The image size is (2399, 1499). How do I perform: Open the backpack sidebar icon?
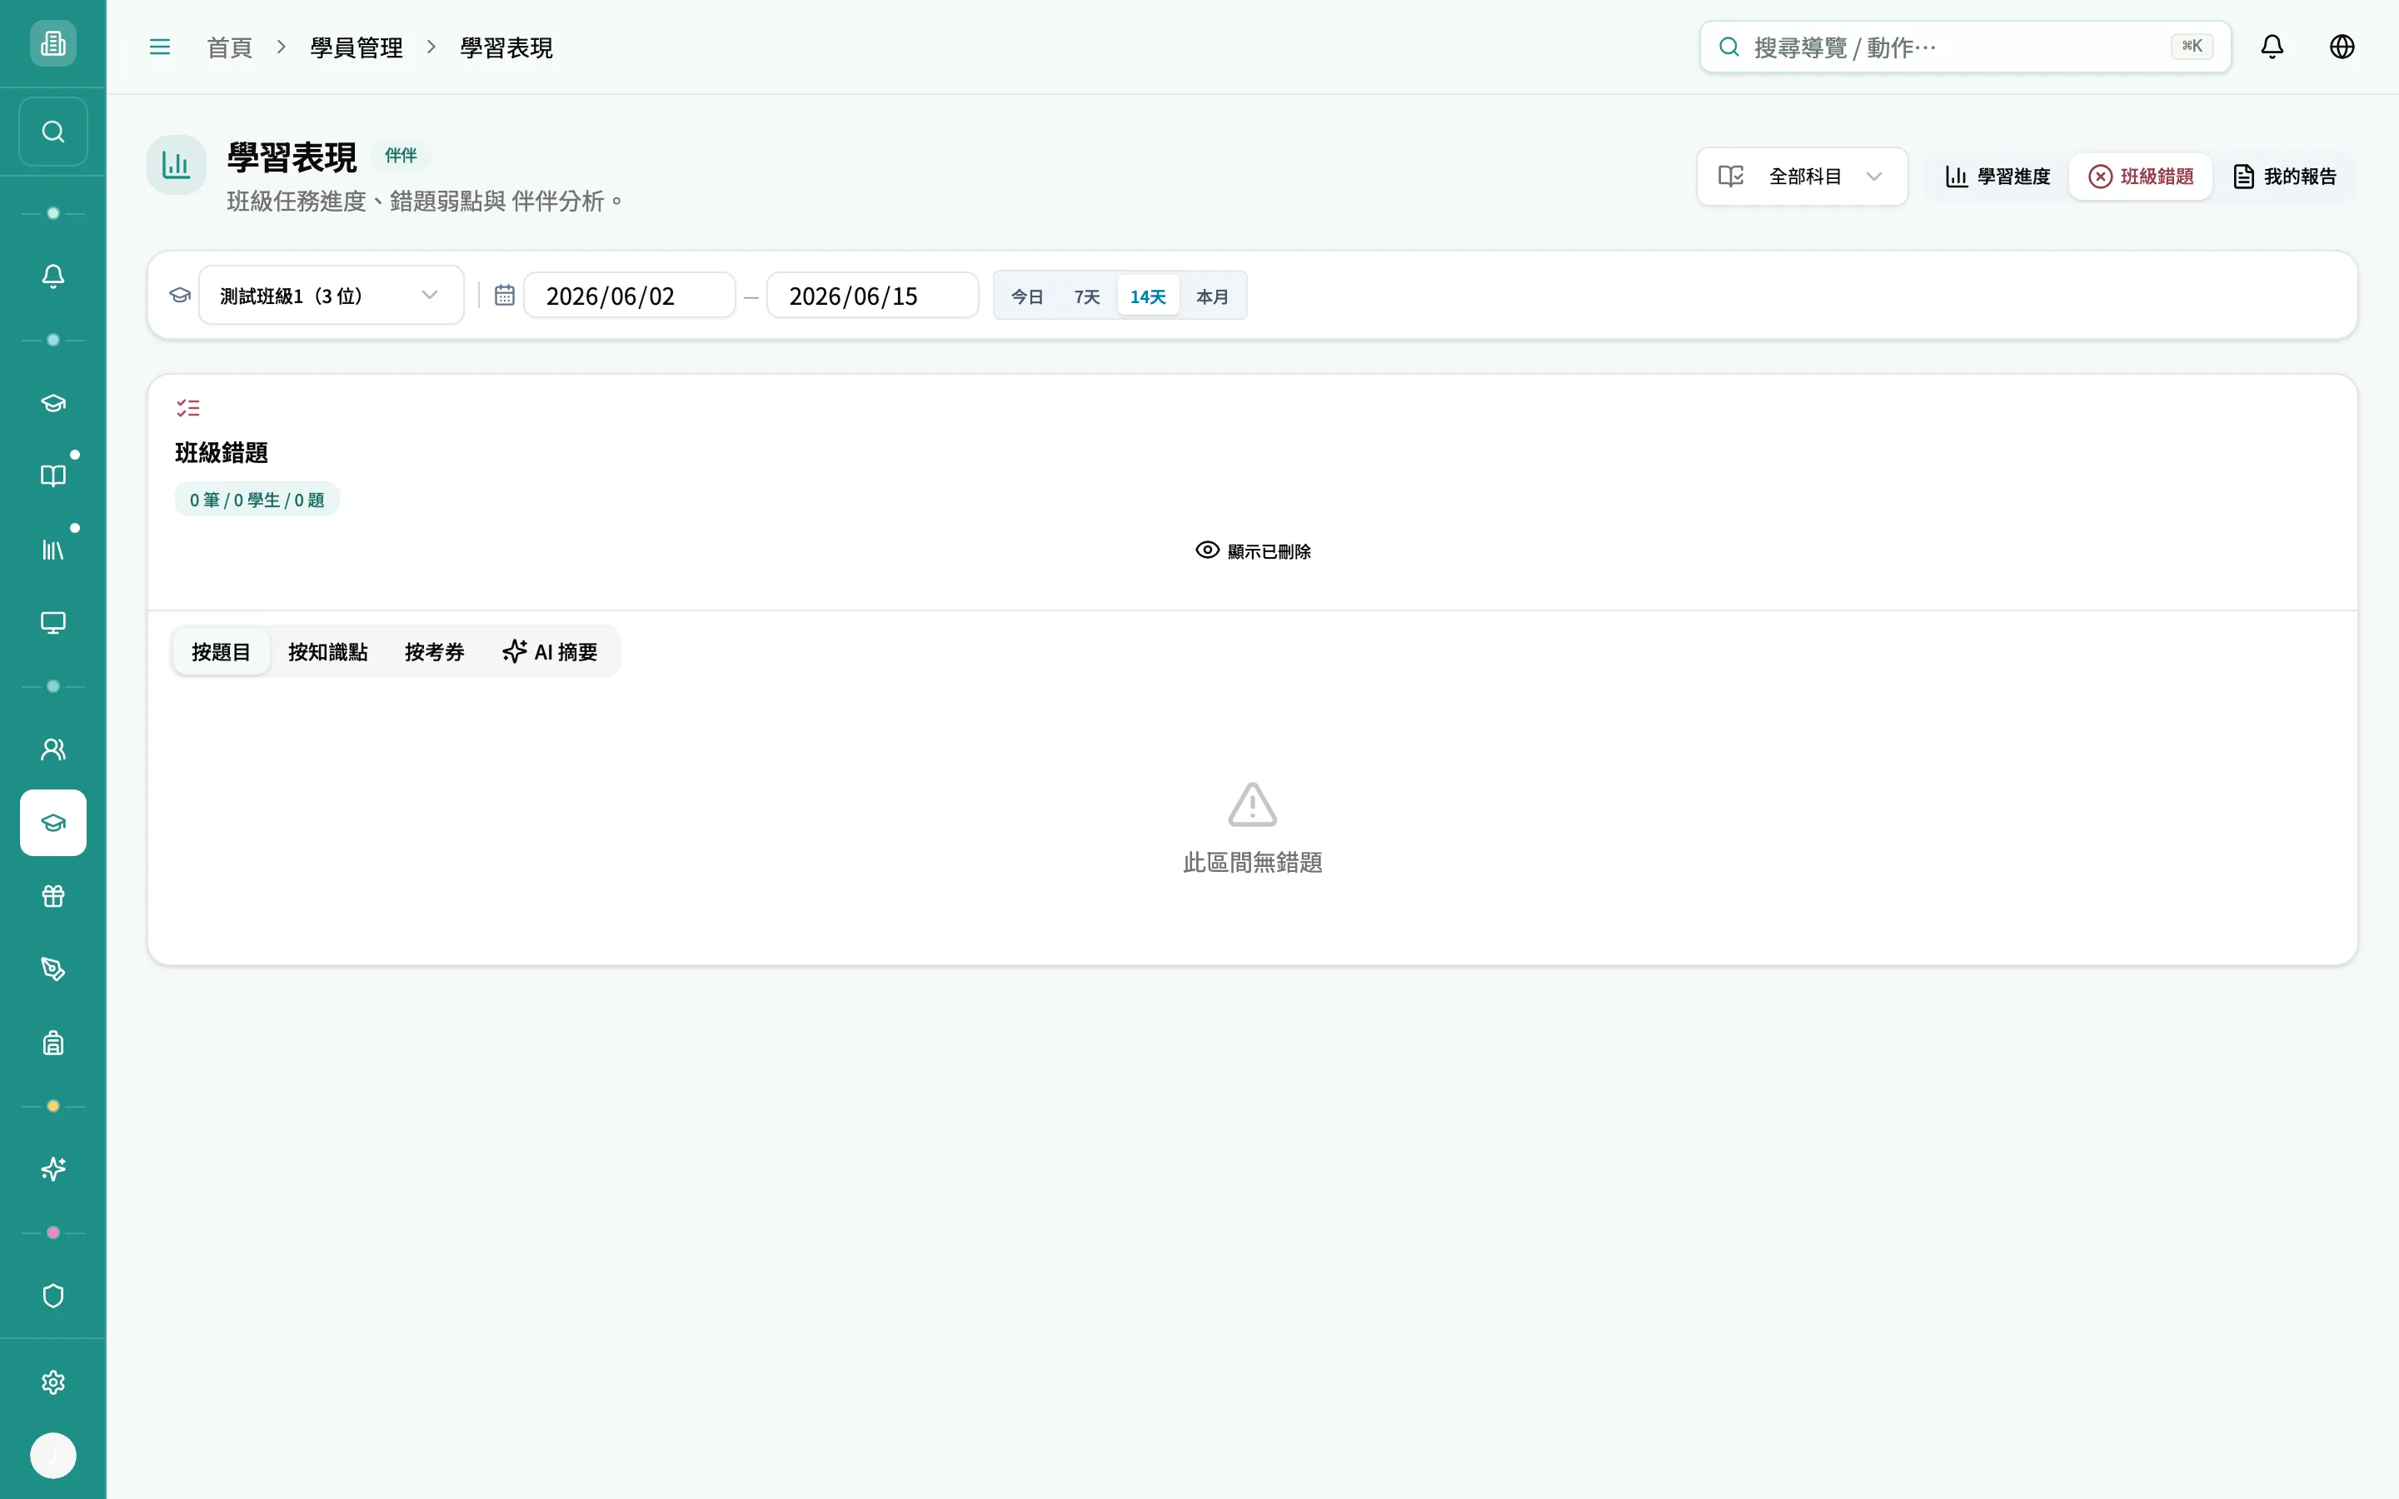coord(52,1043)
